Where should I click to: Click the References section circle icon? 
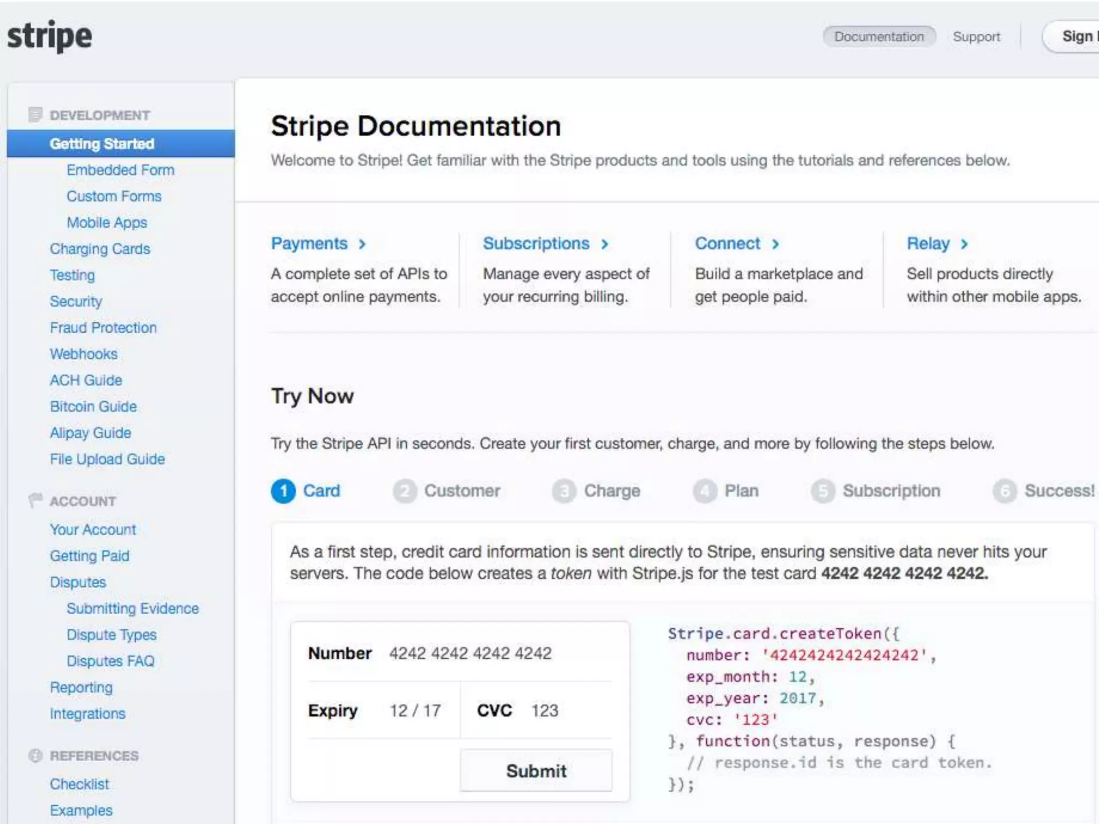[x=35, y=755]
